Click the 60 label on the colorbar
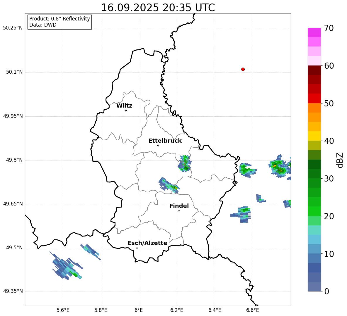The image size is (347, 316). pos(329,66)
